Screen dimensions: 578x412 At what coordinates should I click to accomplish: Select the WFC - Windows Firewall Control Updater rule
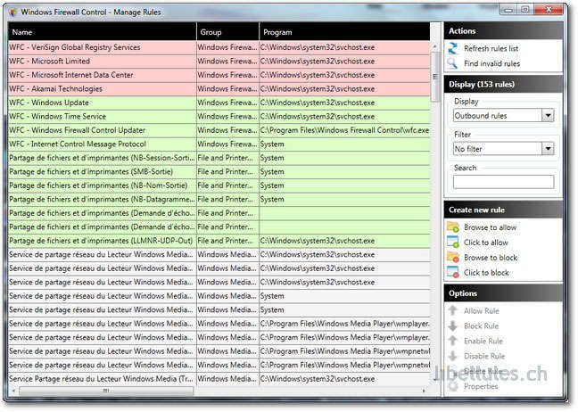(x=219, y=130)
